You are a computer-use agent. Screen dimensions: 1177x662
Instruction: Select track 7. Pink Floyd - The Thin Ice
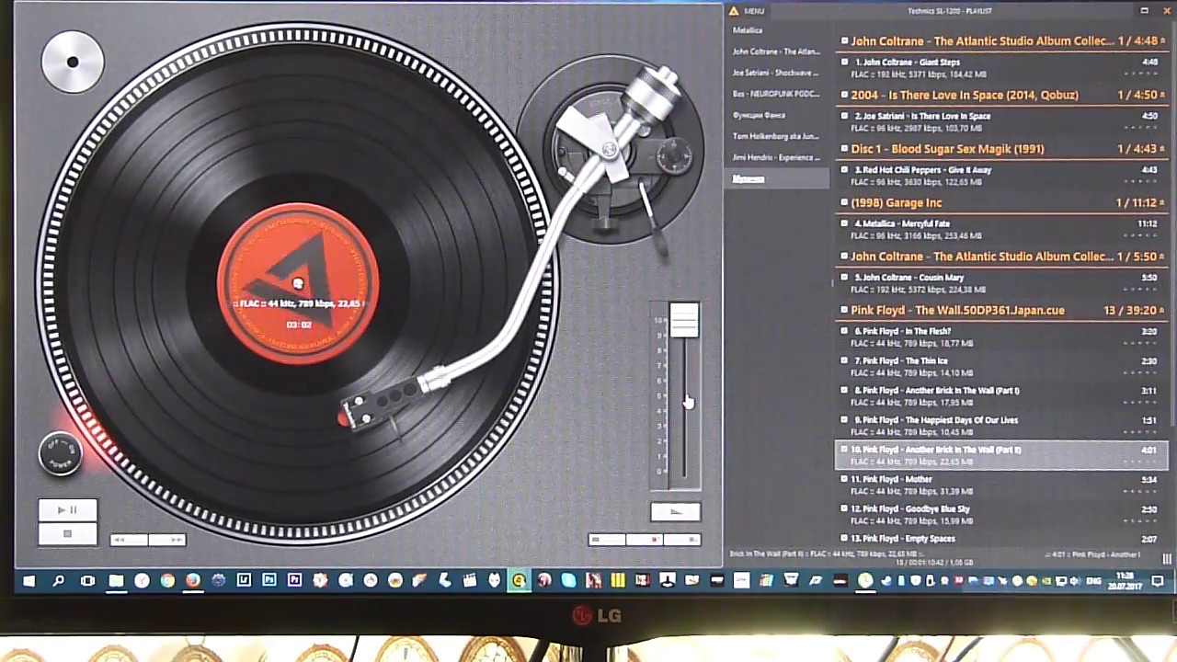pos(1001,366)
